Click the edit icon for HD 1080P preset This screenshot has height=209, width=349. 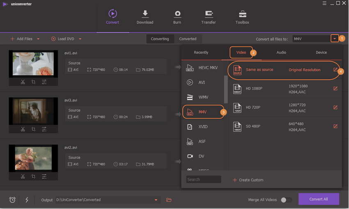click(x=335, y=89)
